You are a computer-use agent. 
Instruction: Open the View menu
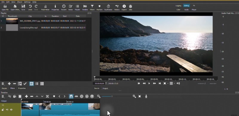click(13, 2)
